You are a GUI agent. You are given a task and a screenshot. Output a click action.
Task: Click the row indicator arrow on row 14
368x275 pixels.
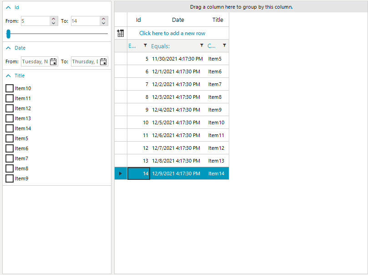click(x=120, y=173)
